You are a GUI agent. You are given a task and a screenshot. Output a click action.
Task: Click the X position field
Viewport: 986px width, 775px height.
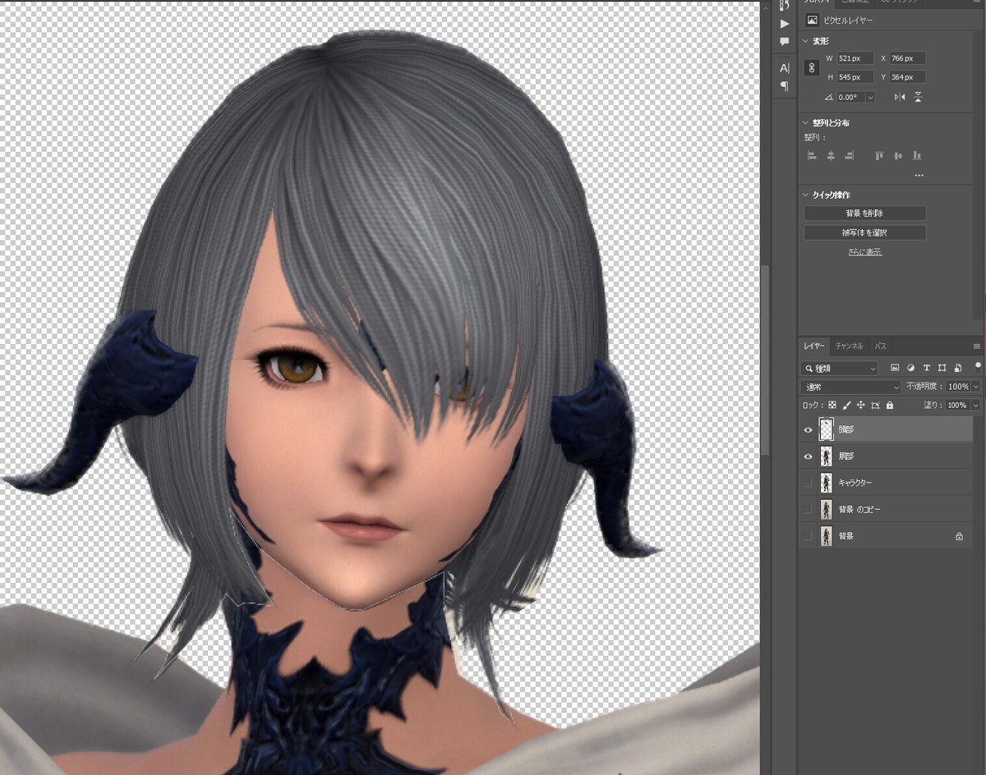point(907,58)
